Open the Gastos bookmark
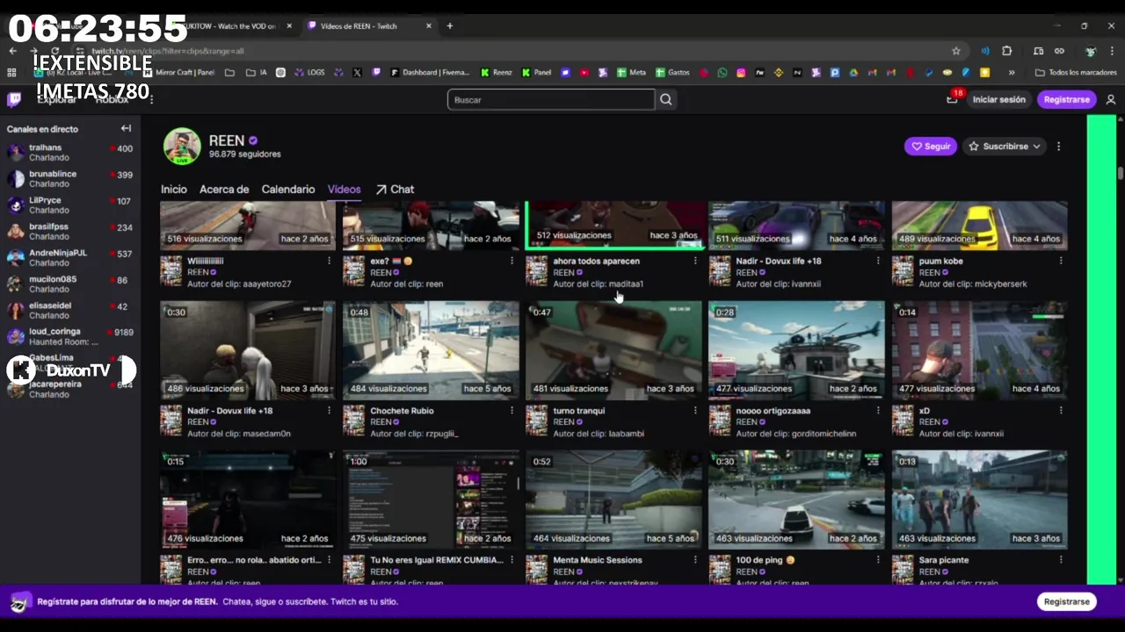The width and height of the screenshot is (1125, 632). click(672, 73)
